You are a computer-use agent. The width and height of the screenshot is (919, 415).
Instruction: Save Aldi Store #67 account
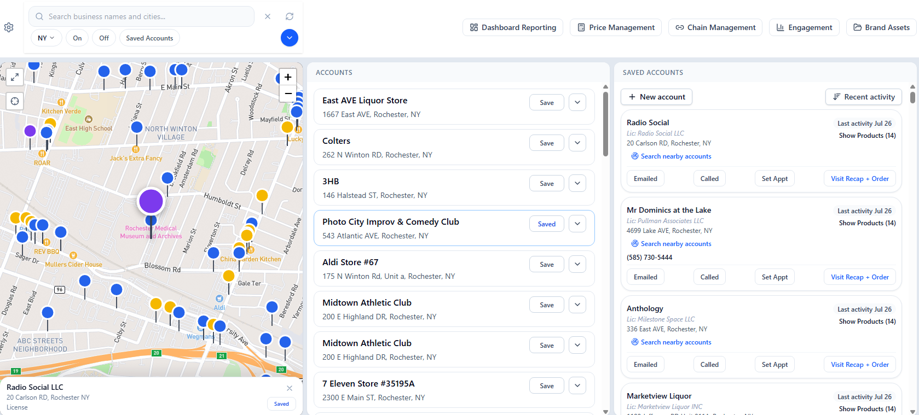[546, 264]
